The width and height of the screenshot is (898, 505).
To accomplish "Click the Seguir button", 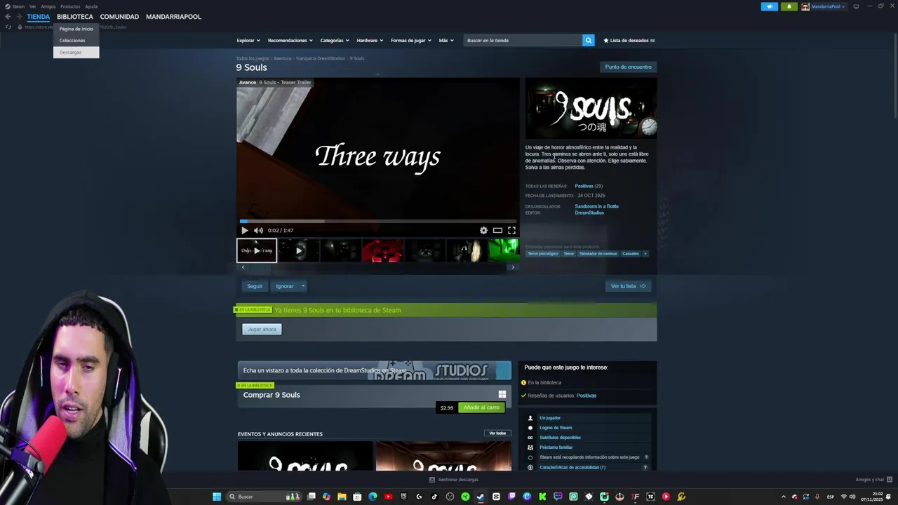I will [x=255, y=286].
